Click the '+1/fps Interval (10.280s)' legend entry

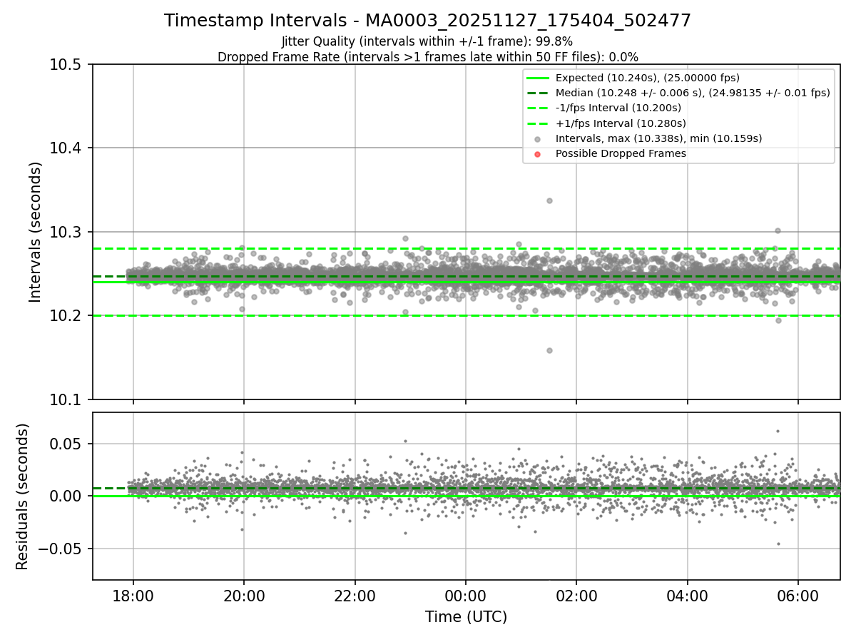[x=619, y=123]
